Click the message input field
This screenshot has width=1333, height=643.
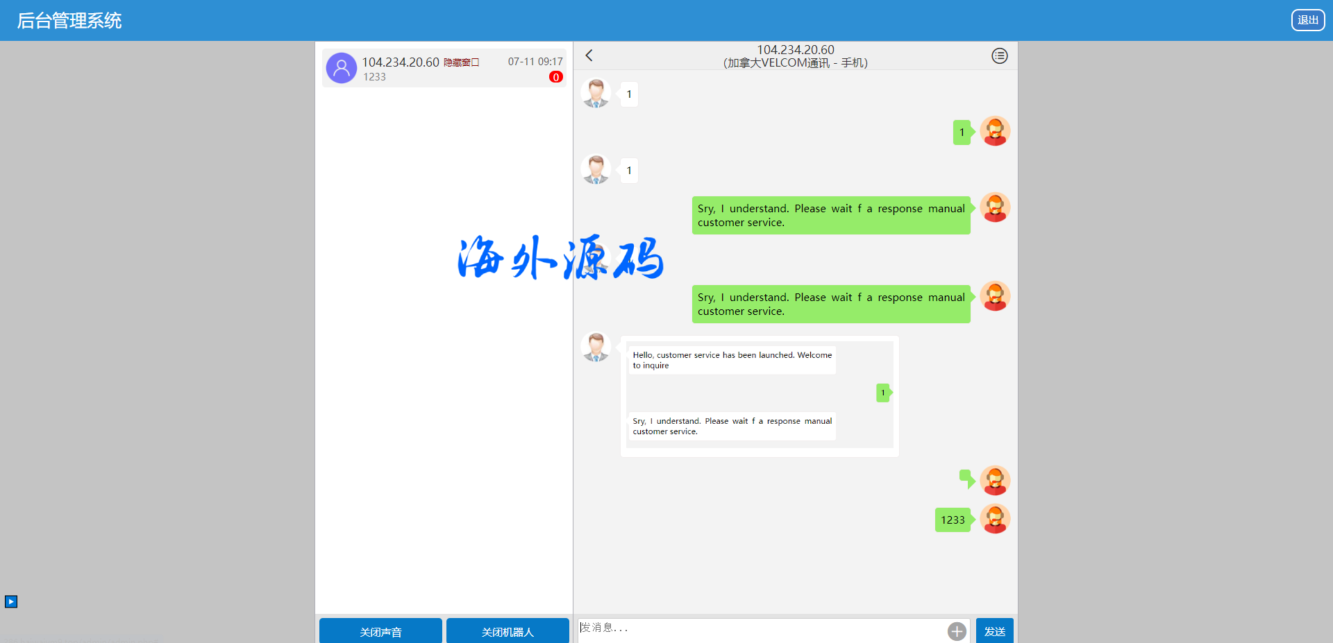760,628
